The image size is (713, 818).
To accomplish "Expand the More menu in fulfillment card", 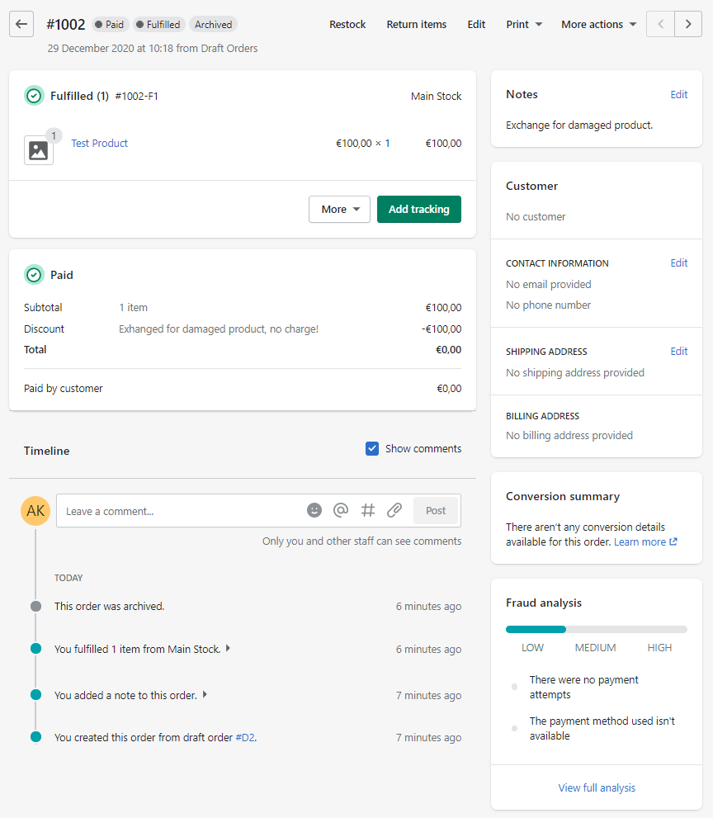I will [x=339, y=210].
